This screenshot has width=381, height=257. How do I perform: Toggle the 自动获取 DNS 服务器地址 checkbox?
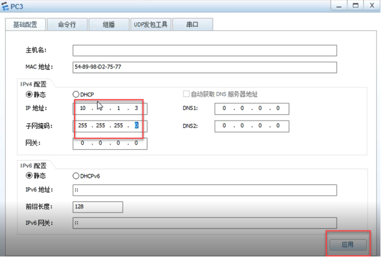[x=186, y=95]
